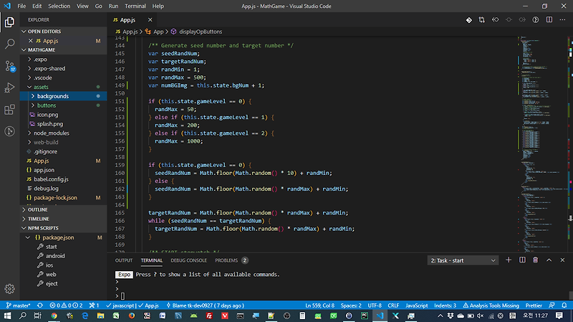Image resolution: width=573 pixels, height=322 pixels.
Task: Switch to the PROBLEMS panel tab
Action: tap(226, 260)
